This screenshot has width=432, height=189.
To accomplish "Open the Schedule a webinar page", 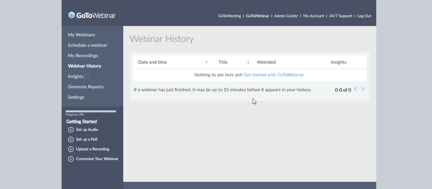I will click(x=88, y=45).
